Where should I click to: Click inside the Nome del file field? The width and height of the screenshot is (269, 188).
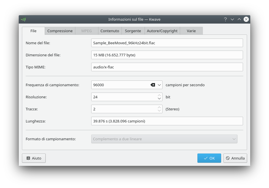click(167, 43)
